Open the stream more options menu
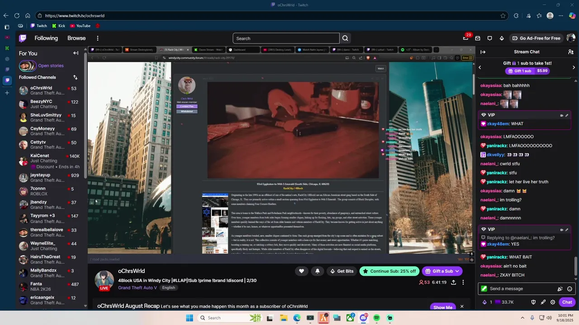The image size is (579, 325). (463, 283)
